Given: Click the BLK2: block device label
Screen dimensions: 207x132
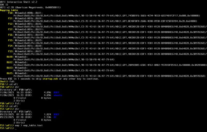Looking at the screenshot, I should (x=10, y=62).
